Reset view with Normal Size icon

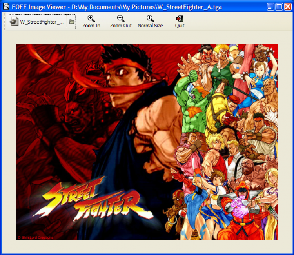(150, 18)
